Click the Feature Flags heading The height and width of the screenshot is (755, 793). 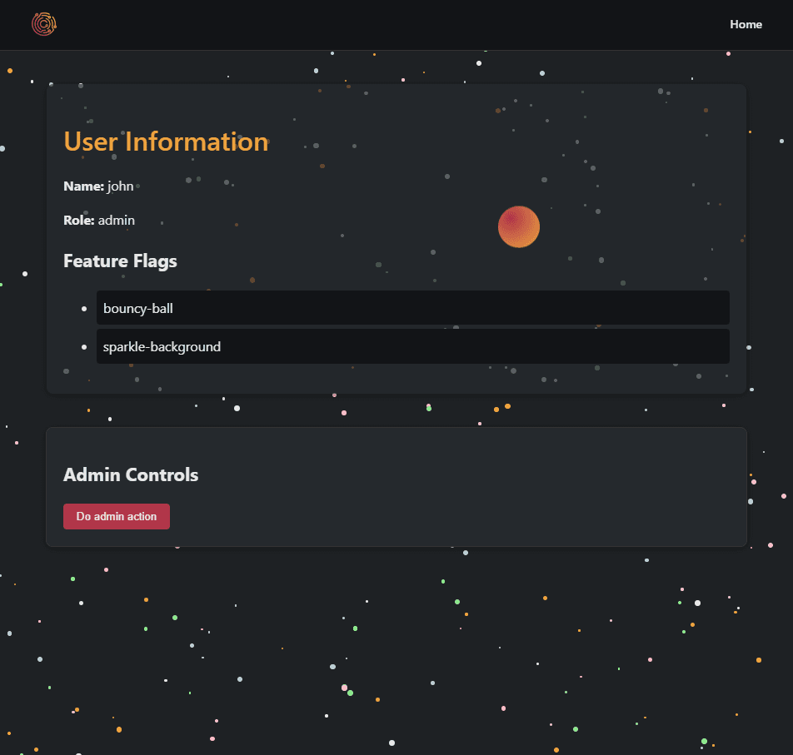click(120, 261)
